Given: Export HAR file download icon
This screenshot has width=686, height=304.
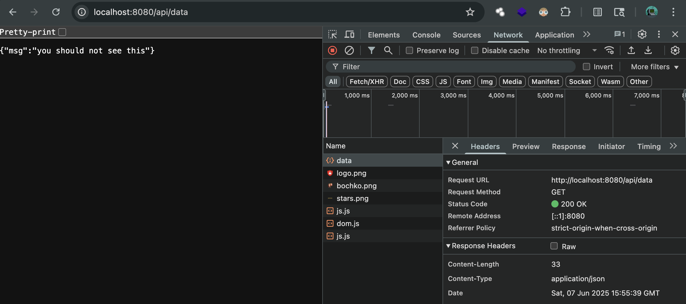Looking at the screenshot, I should click(x=648, y=50).
